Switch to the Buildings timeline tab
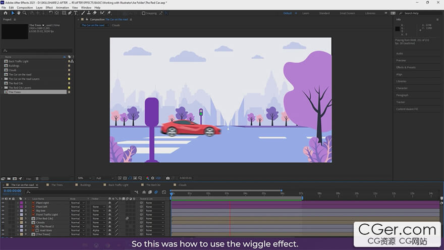The image size is (444, 250). (86, 185)
